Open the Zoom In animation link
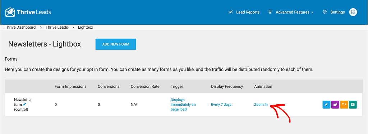Image resolution: width=368 pixels, height=134 pixels. pos(261,105)
